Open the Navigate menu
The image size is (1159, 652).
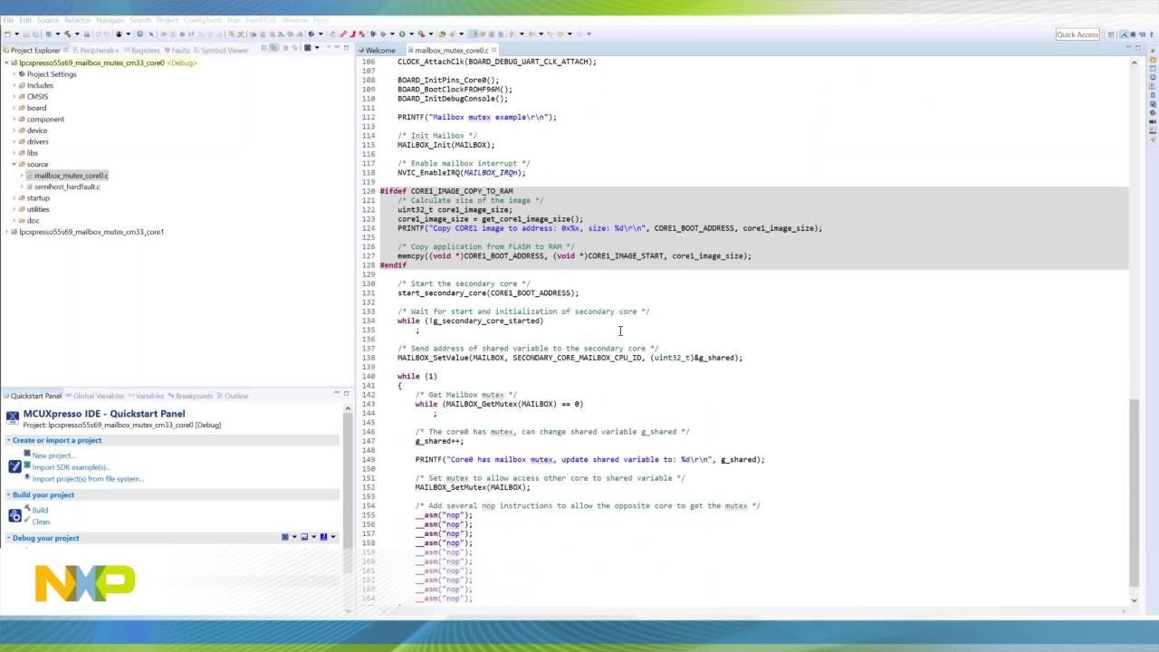pyautogui.click(x=110, y=20)
